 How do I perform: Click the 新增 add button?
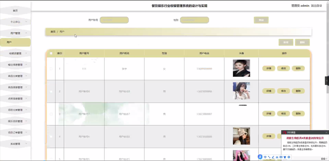coord(286,42)
